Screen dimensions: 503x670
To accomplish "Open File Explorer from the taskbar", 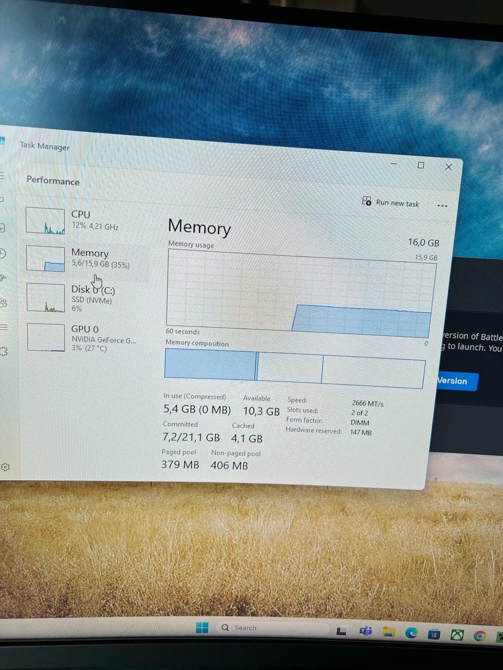I will 388,632.
